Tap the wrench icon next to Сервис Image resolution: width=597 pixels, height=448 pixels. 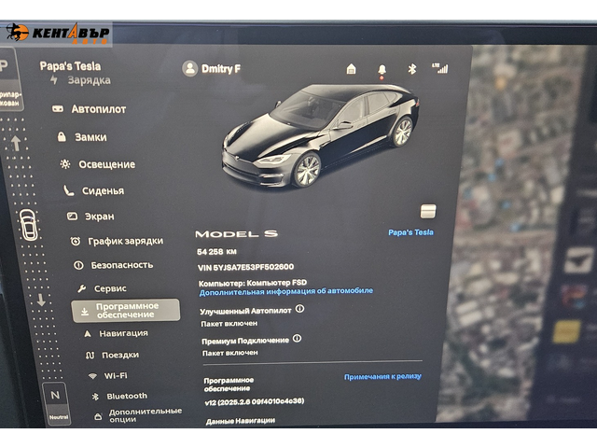81,288
